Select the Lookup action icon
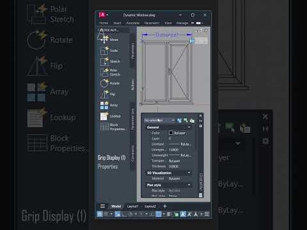 click(x=104, y=116)
